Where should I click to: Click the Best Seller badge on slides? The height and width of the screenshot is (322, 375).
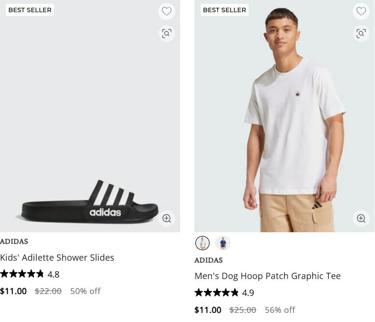click(x=30, y=10)
